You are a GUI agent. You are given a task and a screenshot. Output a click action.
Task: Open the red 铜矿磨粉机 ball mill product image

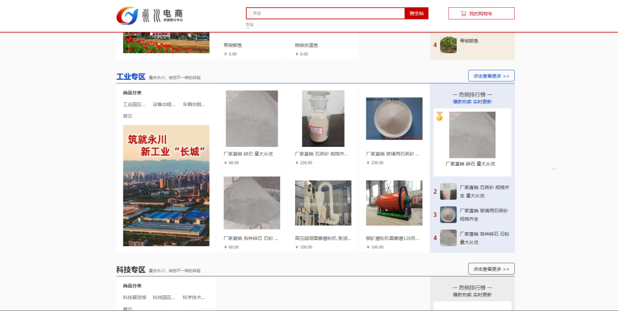coord(394,203)
